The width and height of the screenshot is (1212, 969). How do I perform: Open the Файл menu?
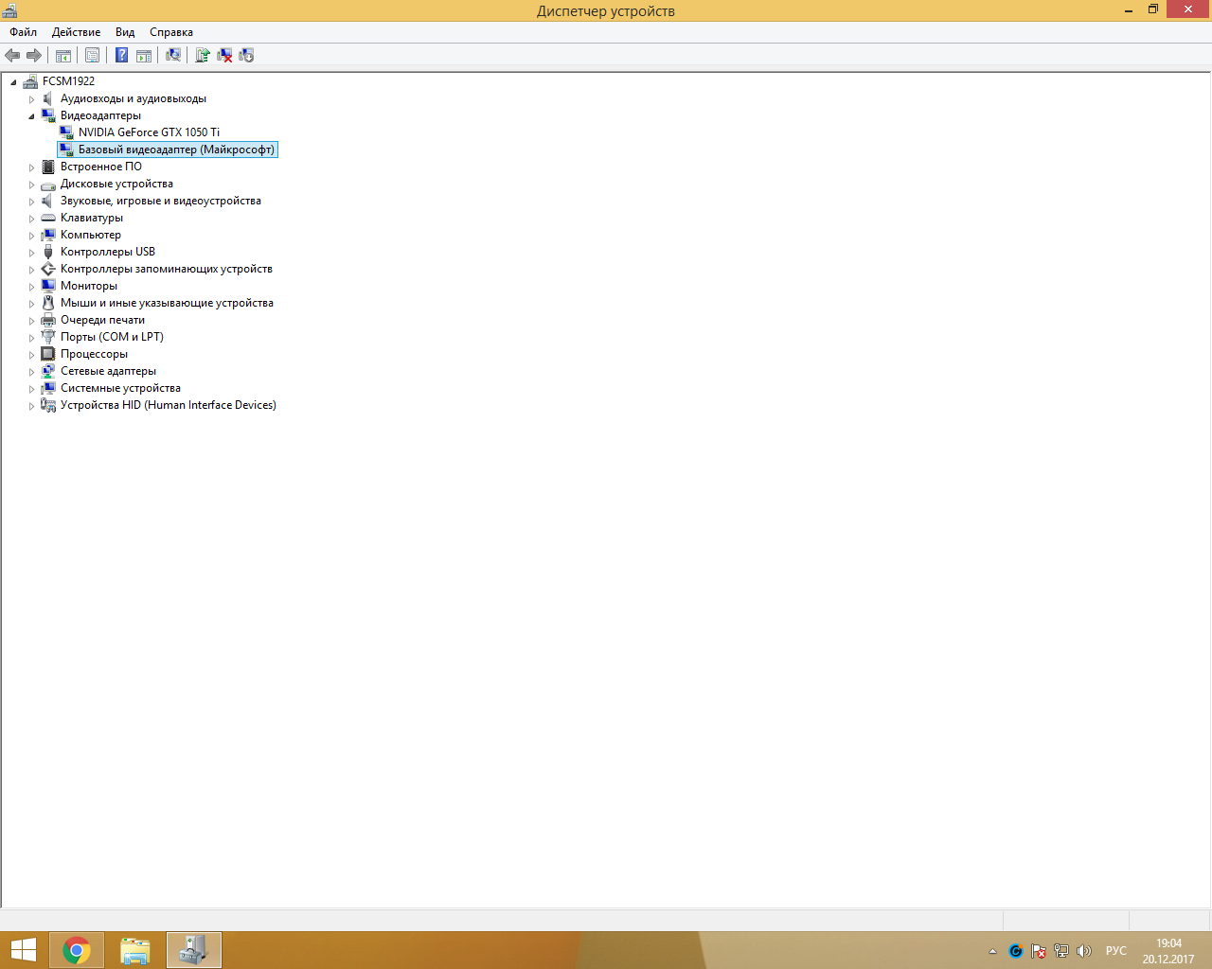24,32
